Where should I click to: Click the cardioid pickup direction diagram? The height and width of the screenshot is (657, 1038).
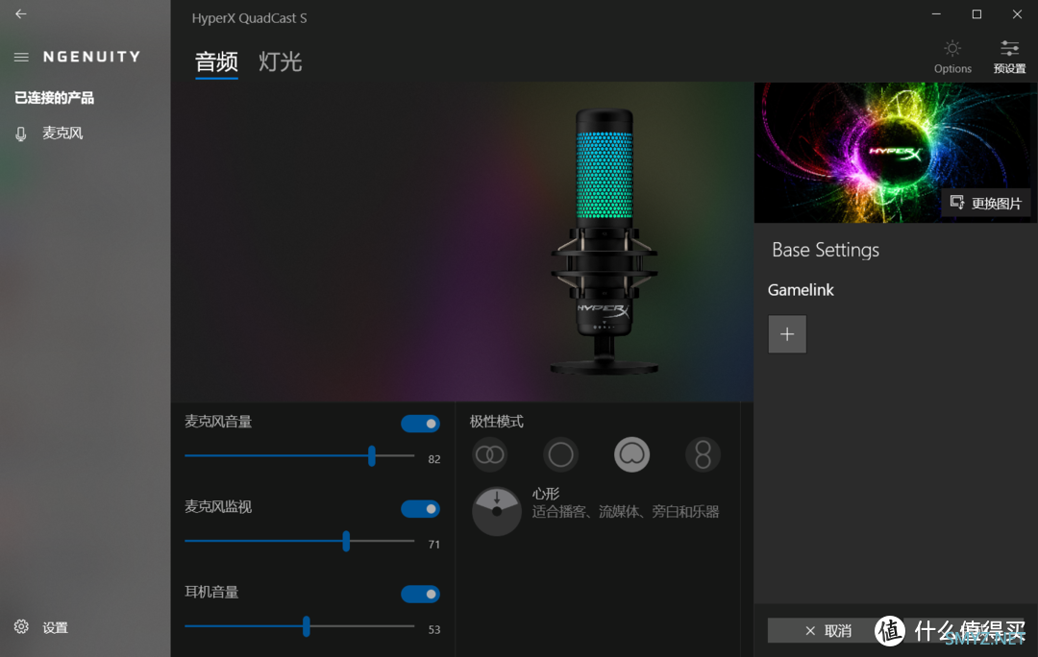[x=497, y=511]
